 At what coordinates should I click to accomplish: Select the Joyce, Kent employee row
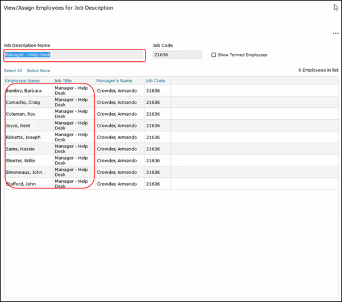[18, 125]
